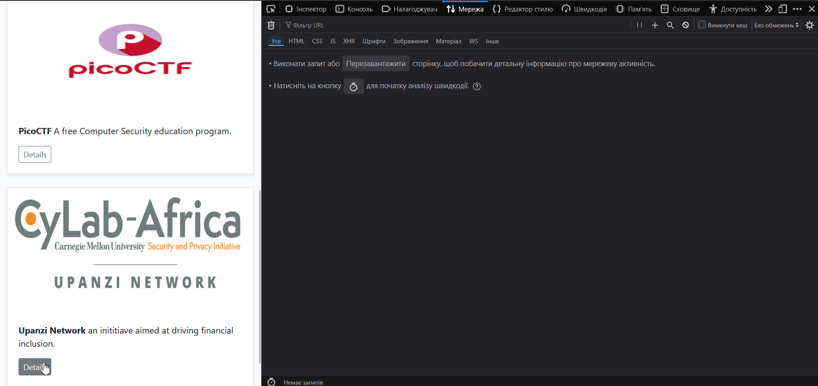Screen dimensions: 818x386
Task: Click the plus icon in network toolbar
Action: (x=655, y=25)
